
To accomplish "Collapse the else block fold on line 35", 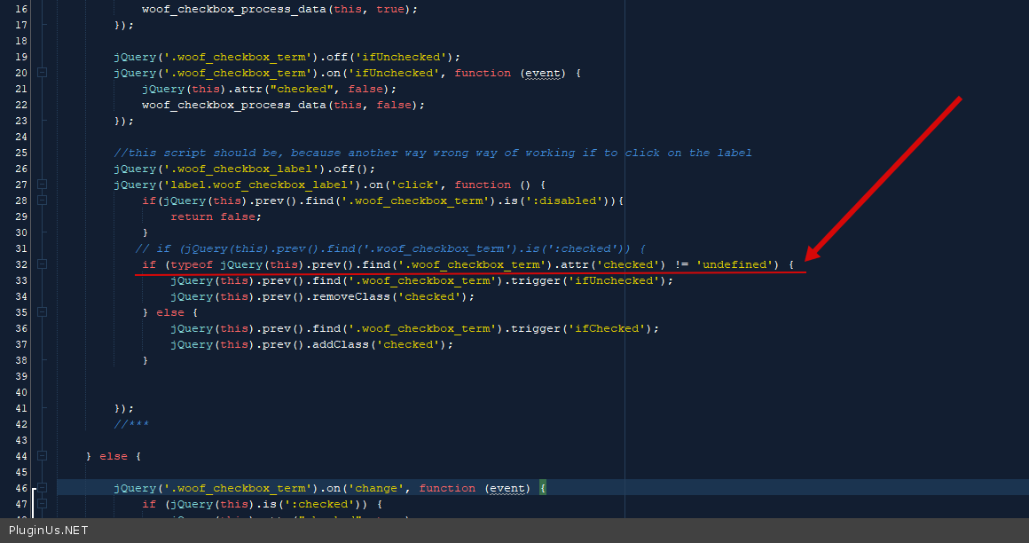I will click(42, 312).
